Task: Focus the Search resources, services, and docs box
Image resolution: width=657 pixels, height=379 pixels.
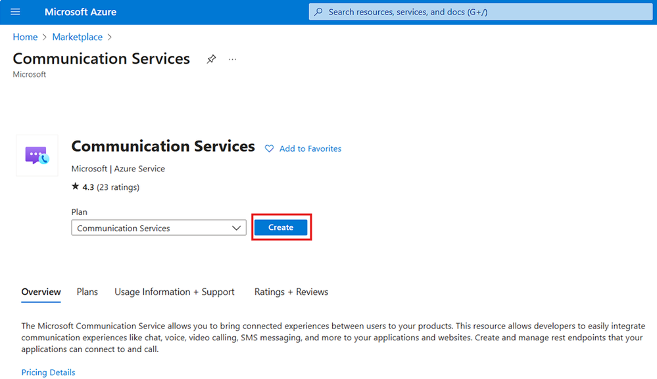Action: tap(481, 12)
